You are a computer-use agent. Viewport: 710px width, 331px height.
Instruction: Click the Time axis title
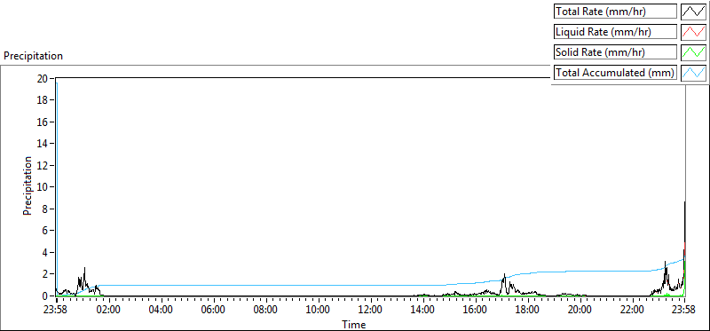pyautogui.click(x=354, y=324)
